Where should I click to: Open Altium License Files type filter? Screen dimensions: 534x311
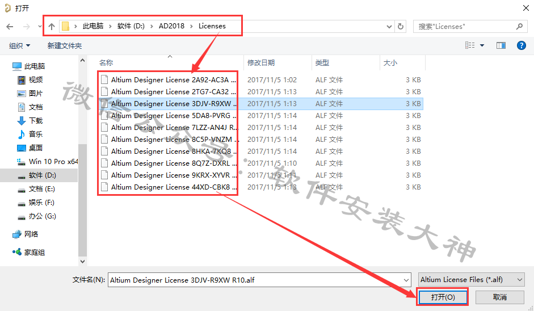(472, 280)
